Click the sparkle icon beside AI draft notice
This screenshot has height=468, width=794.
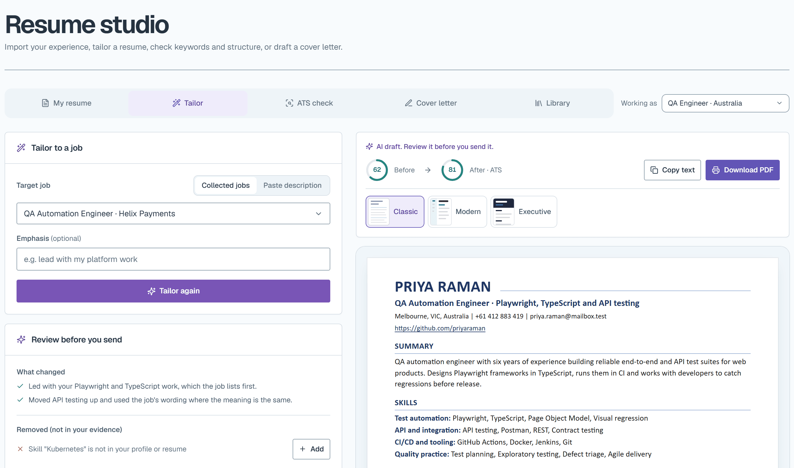click(x=369, y=146)
